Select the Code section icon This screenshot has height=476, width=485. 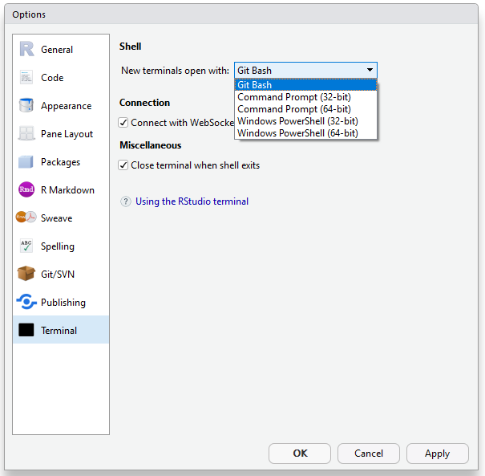pos(26,78)
